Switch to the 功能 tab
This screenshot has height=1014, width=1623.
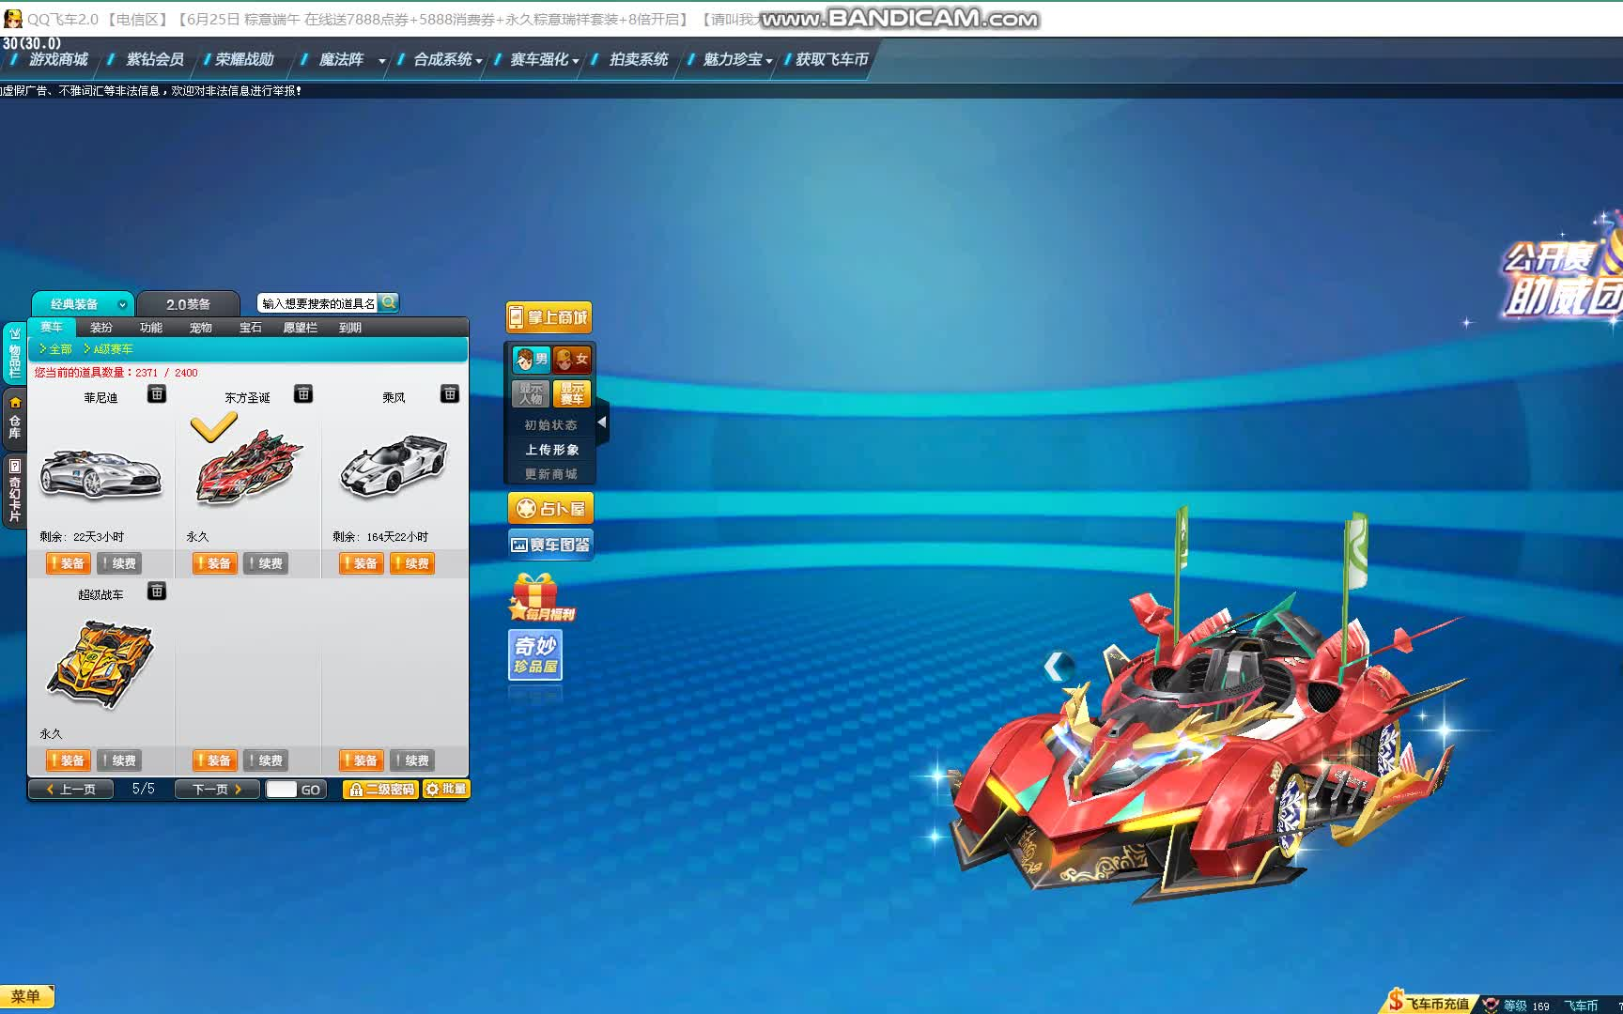(151, 327)
